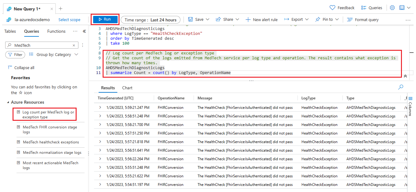Collapse the query editor with up chevrons
This screenshot has height=192, width=416.
[x=405, y=76]
